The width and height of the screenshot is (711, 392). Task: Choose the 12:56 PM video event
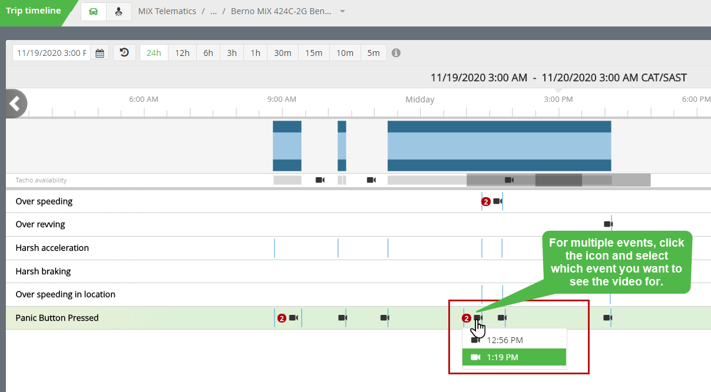[x=505, y=340]
